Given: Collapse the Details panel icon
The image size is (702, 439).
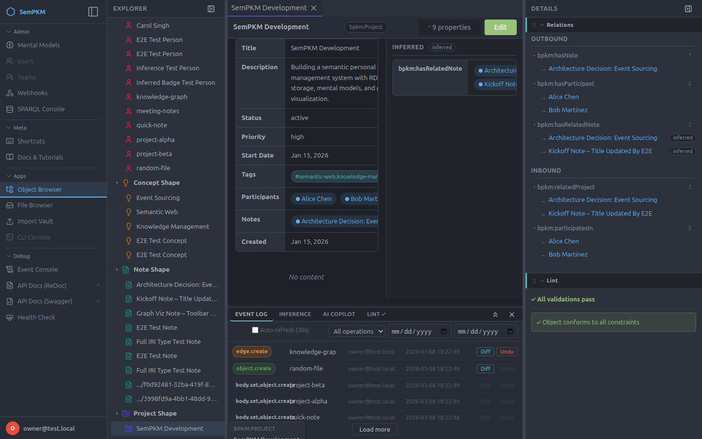Looking at the screenshot, I should (688, 9).
